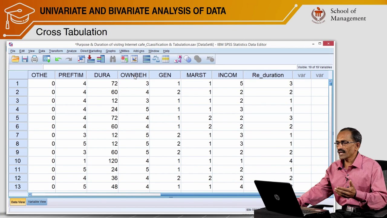Click INCOM value 5 in row 1
This screenshot has width=387, height=218.
pos(228,84)
